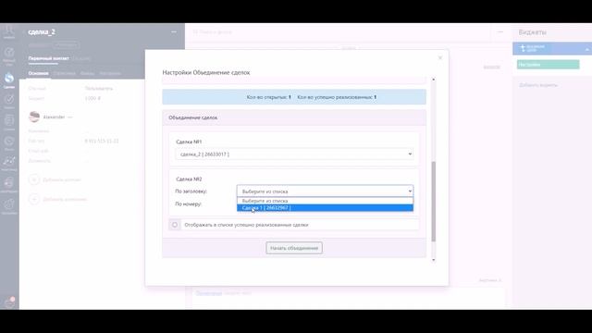The width and height of the screenshot is (592, 333).
Task: Click the Alexander contact name
Action: tap(54, 117)
